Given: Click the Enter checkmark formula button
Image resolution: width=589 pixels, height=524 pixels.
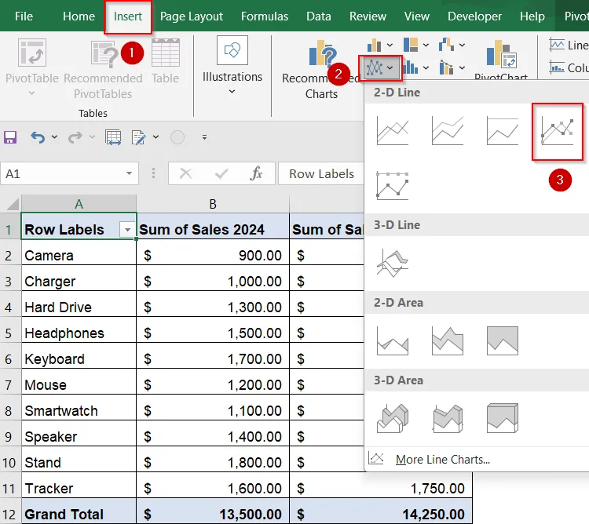Looking at the screenshot, I should tap(221, 173).
